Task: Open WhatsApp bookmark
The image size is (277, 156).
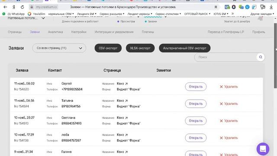Action: pyautogui.click(x=13, y=14)
